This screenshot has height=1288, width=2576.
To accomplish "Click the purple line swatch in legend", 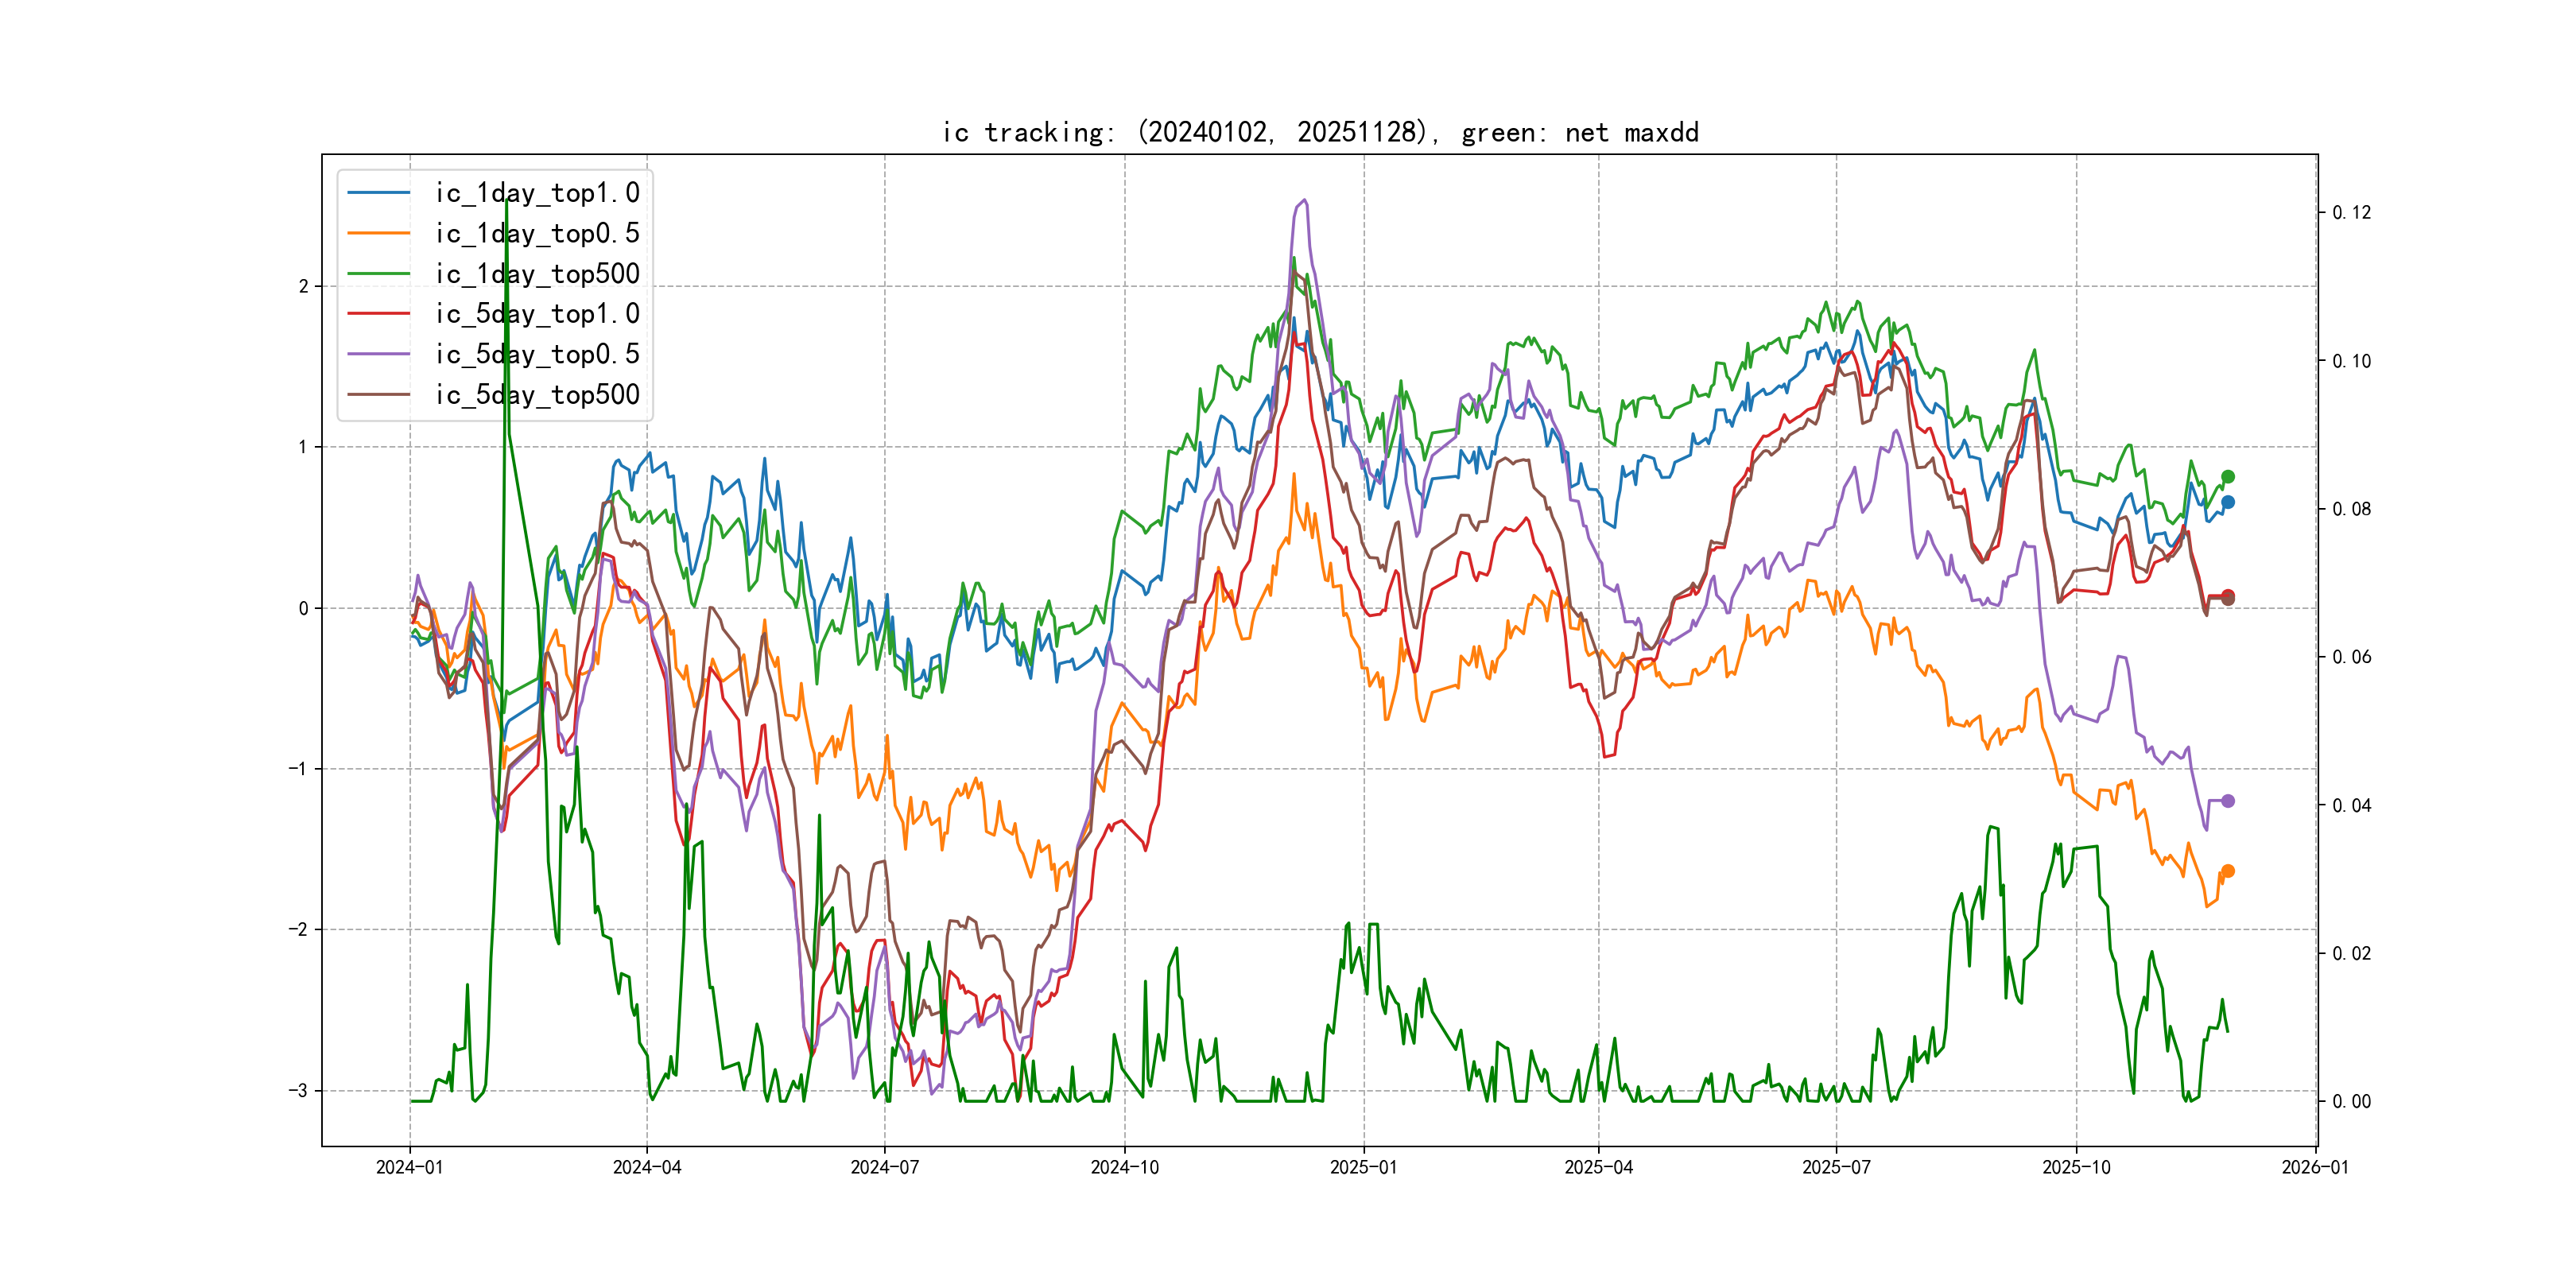I will point(379,354).
